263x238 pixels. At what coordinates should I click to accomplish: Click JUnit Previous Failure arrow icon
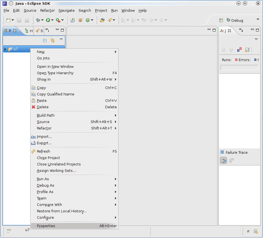pyautogui.click(x=231, y=50)
